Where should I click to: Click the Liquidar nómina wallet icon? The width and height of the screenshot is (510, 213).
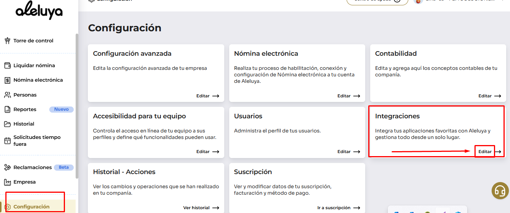(x=7, y=66)
